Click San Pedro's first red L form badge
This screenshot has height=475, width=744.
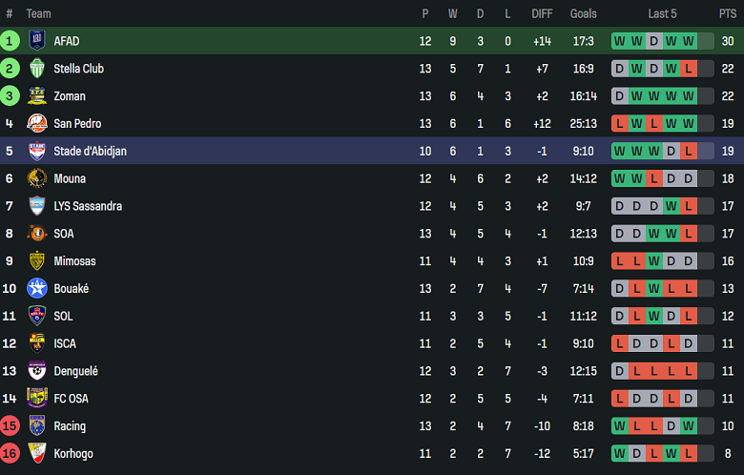coord(620,124)
